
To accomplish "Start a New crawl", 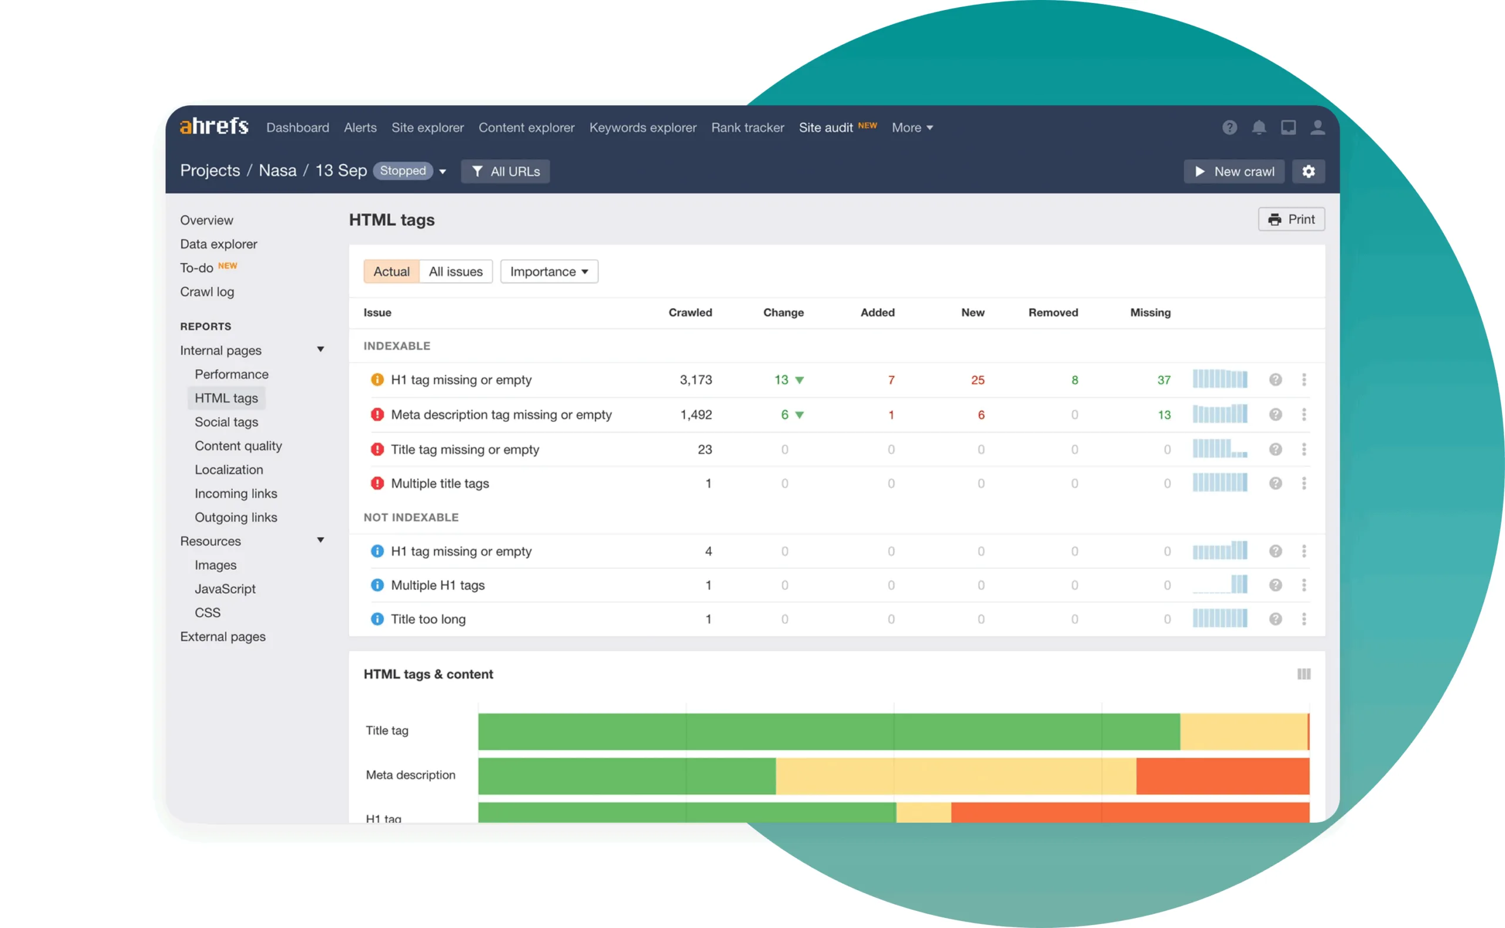I will click(1234, 171).
